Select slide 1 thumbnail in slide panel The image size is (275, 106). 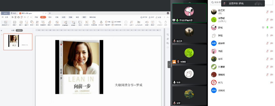pos(18,42)
